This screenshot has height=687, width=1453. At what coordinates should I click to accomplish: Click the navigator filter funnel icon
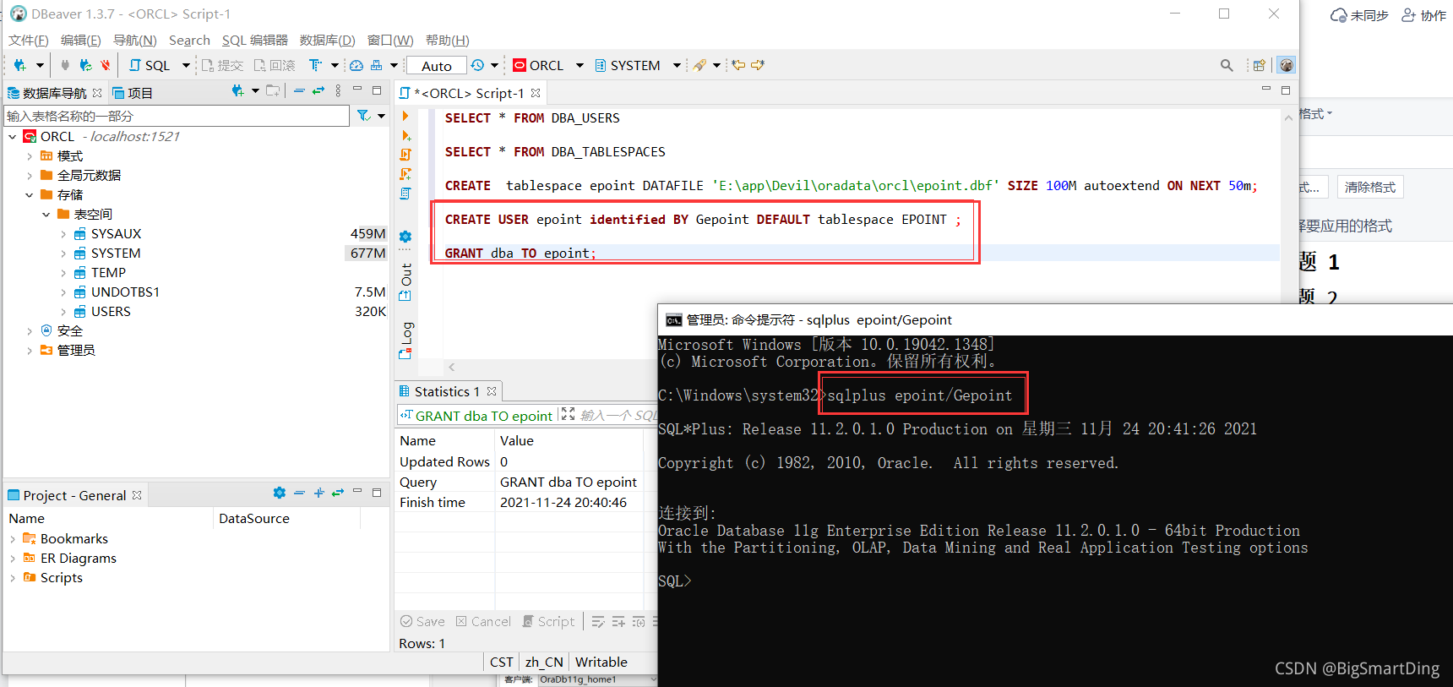click(363, 116)
